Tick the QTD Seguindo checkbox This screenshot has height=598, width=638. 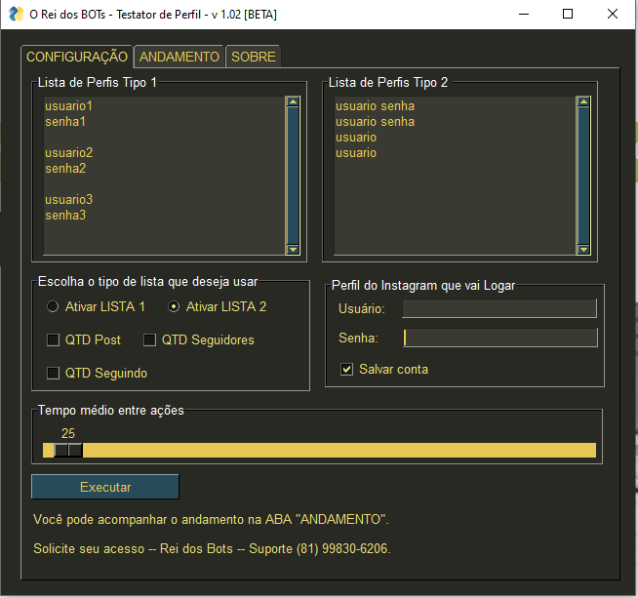coord(54,373)
